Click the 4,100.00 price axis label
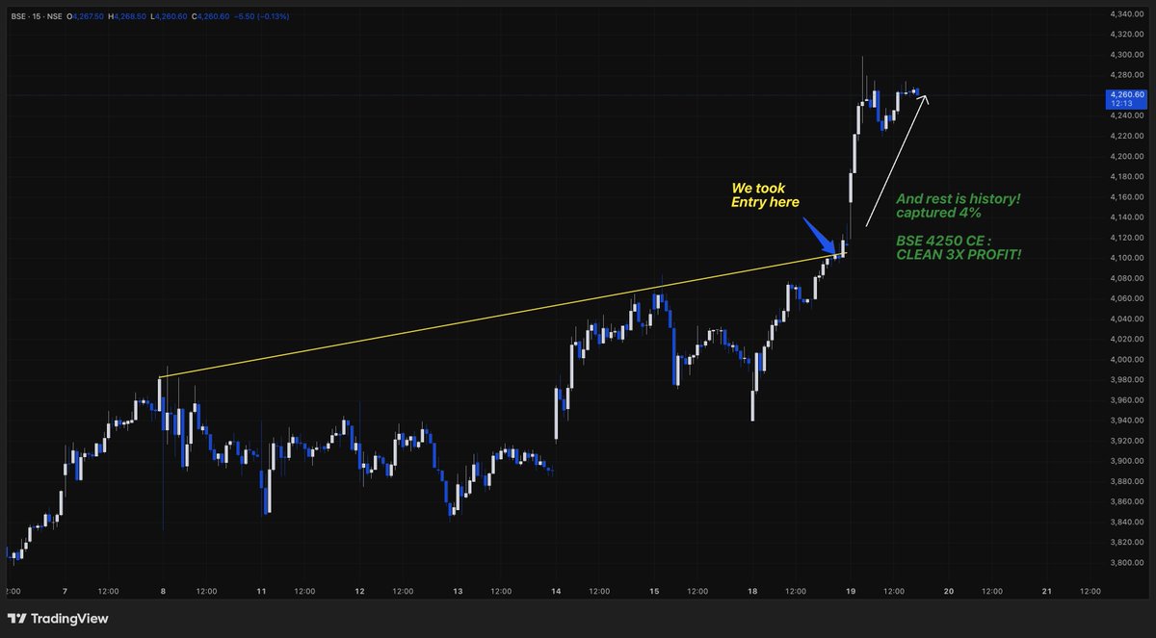The width and height of the screenshot is (1156, 638). pos(1125,258)
